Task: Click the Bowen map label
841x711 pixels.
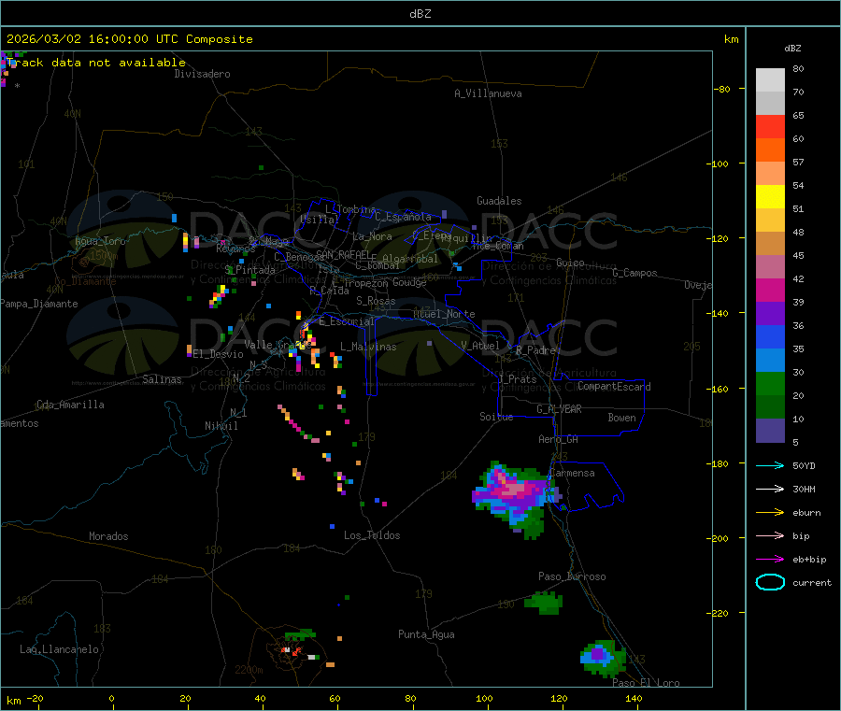Action: pos(621,418)
